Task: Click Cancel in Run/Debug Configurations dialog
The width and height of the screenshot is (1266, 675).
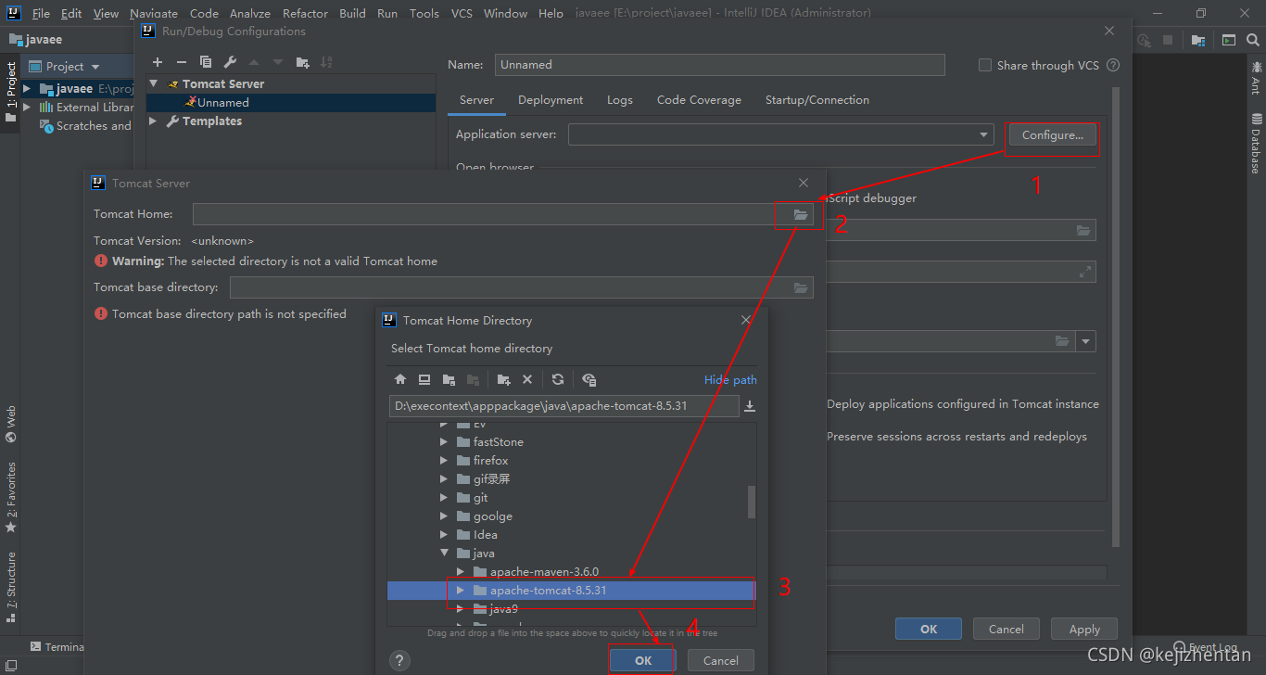Action: tap(1006, 629)
